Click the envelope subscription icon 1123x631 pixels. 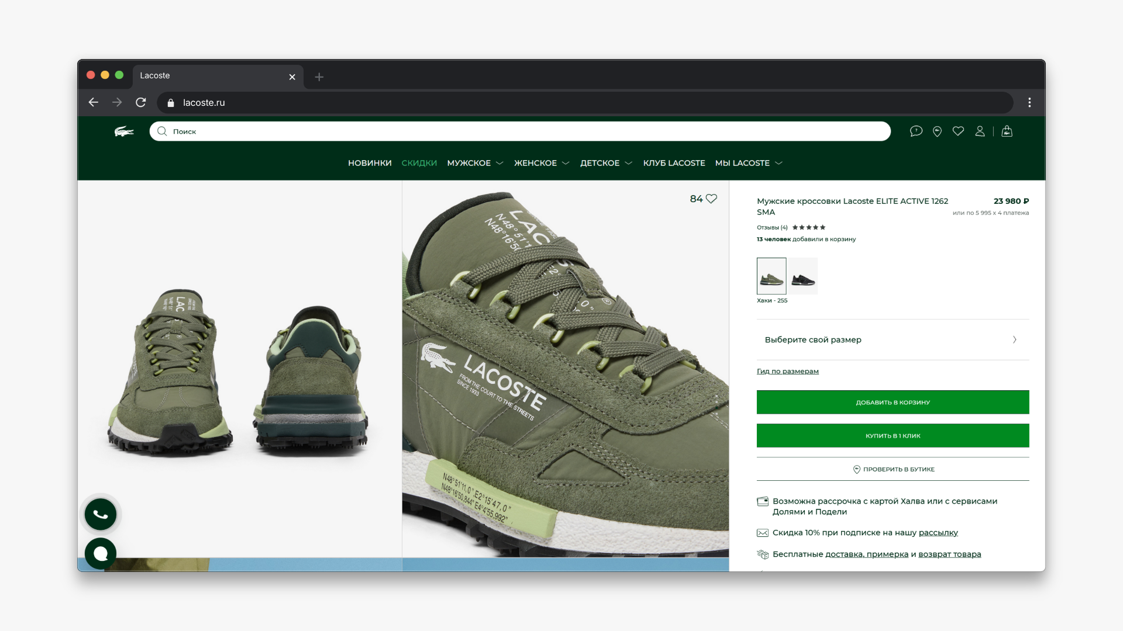click(763, 533)
